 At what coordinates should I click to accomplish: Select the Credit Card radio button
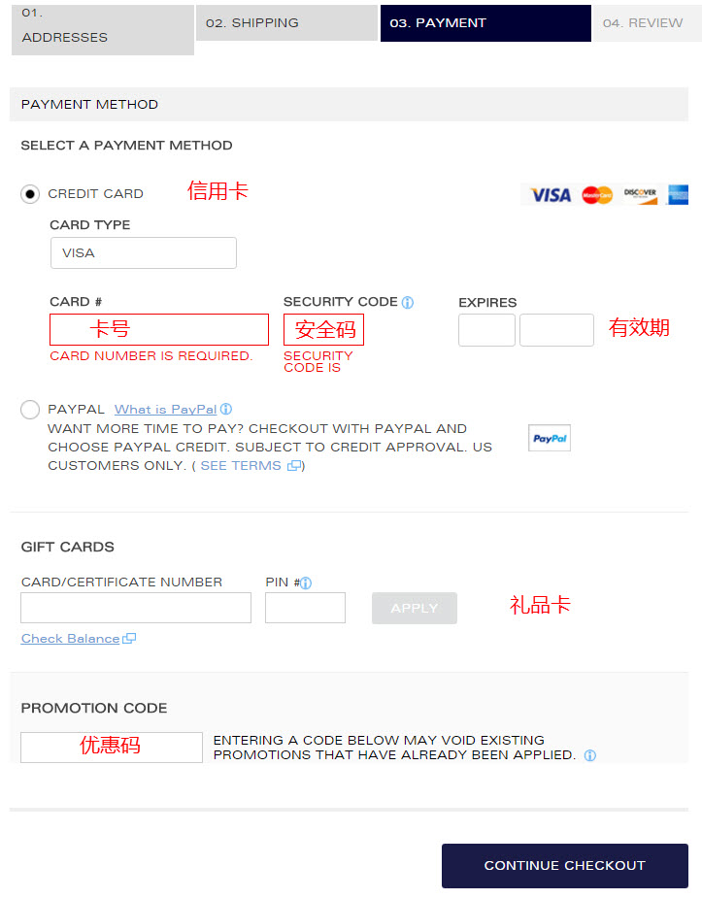pos(30,194)
